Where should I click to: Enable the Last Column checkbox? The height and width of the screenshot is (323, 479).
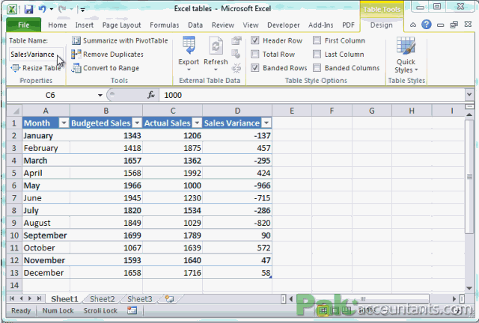[x=317, y=54]
